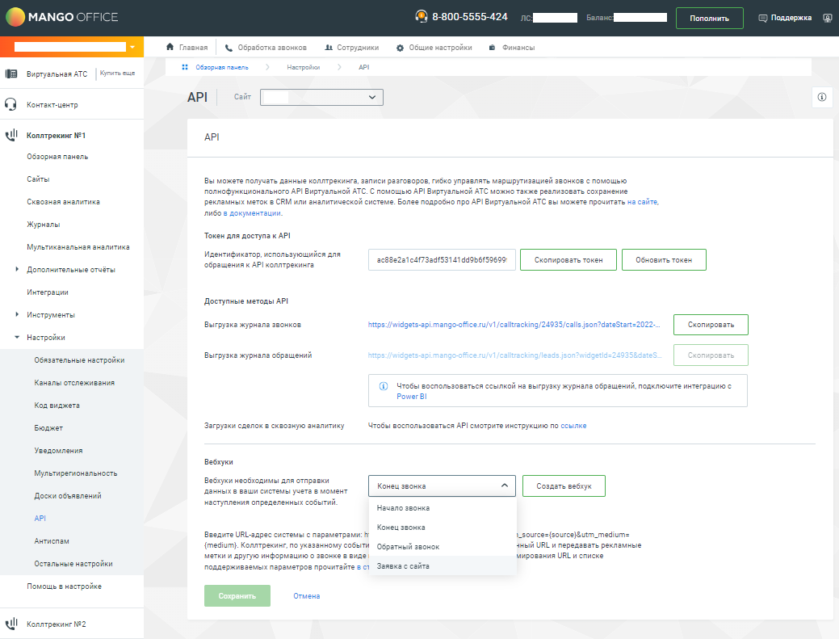Click the home icon in the top navigation
The width and height of the screenshot is (839, 639).
tap(170, 48)
